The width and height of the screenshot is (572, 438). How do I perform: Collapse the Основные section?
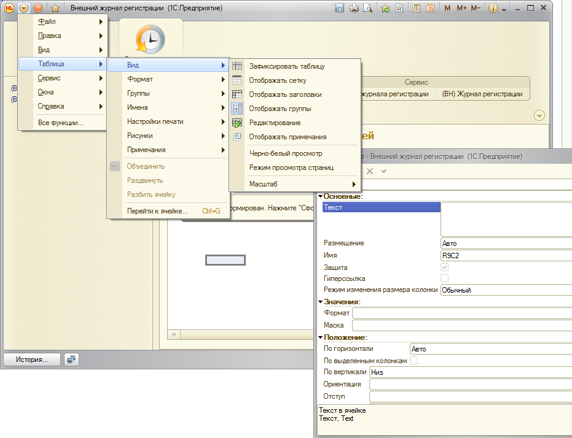320,196
